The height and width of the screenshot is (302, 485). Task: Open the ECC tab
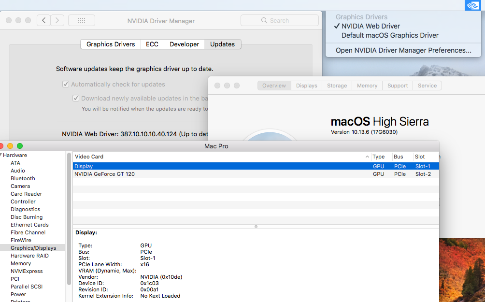pyautogui.click(x=152, y=44)
